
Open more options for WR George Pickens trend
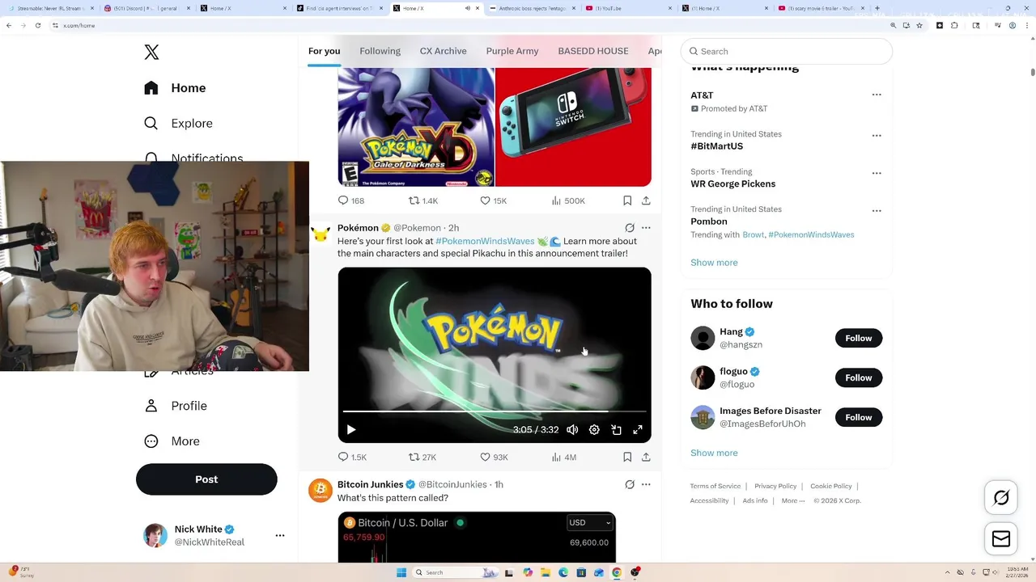(877, 173)
